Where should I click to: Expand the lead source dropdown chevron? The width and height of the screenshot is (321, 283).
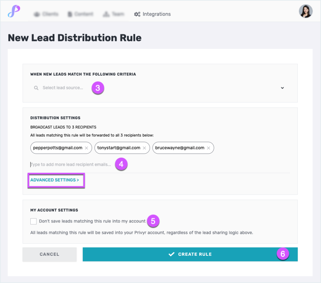pos(282,88)
